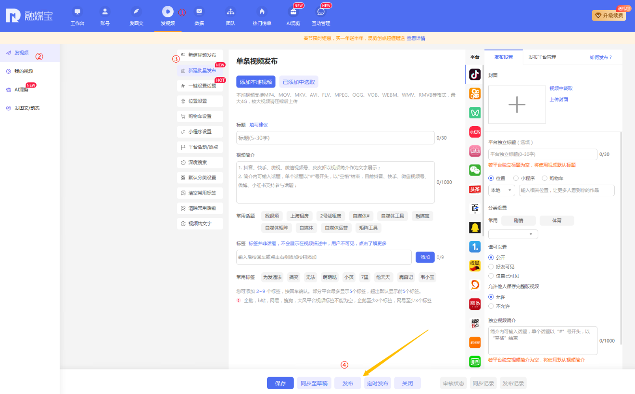Select the Baijiahao platform icon

click(x=475, y=208)
